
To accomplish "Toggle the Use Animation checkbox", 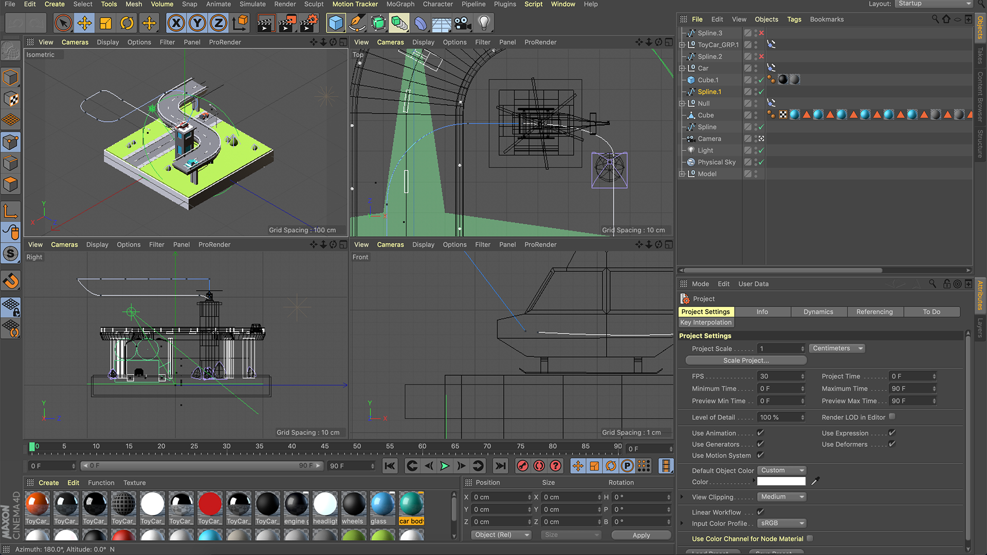I will pos(760,433).
